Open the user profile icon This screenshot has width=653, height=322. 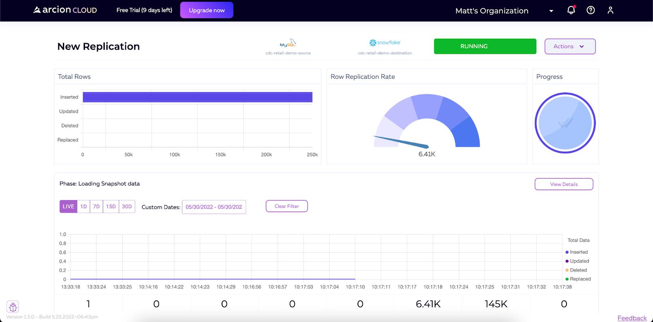[x=610, y=10]
